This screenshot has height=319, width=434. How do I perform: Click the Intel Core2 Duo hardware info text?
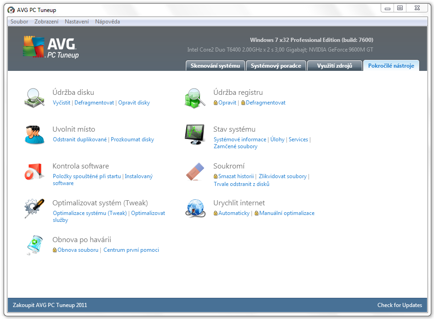pyautogui.click(x=280, y=50)
